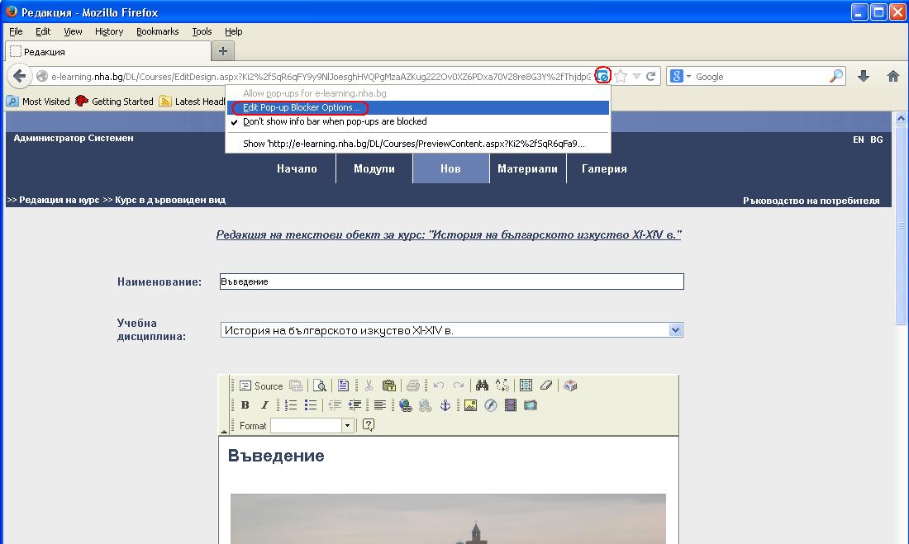Open the Format dropdown in editor
The height and width of the screenshot is (544, 909).
click(x=347, y=426)
